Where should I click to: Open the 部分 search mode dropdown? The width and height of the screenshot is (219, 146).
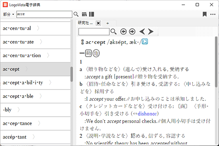tap(9, 14)
